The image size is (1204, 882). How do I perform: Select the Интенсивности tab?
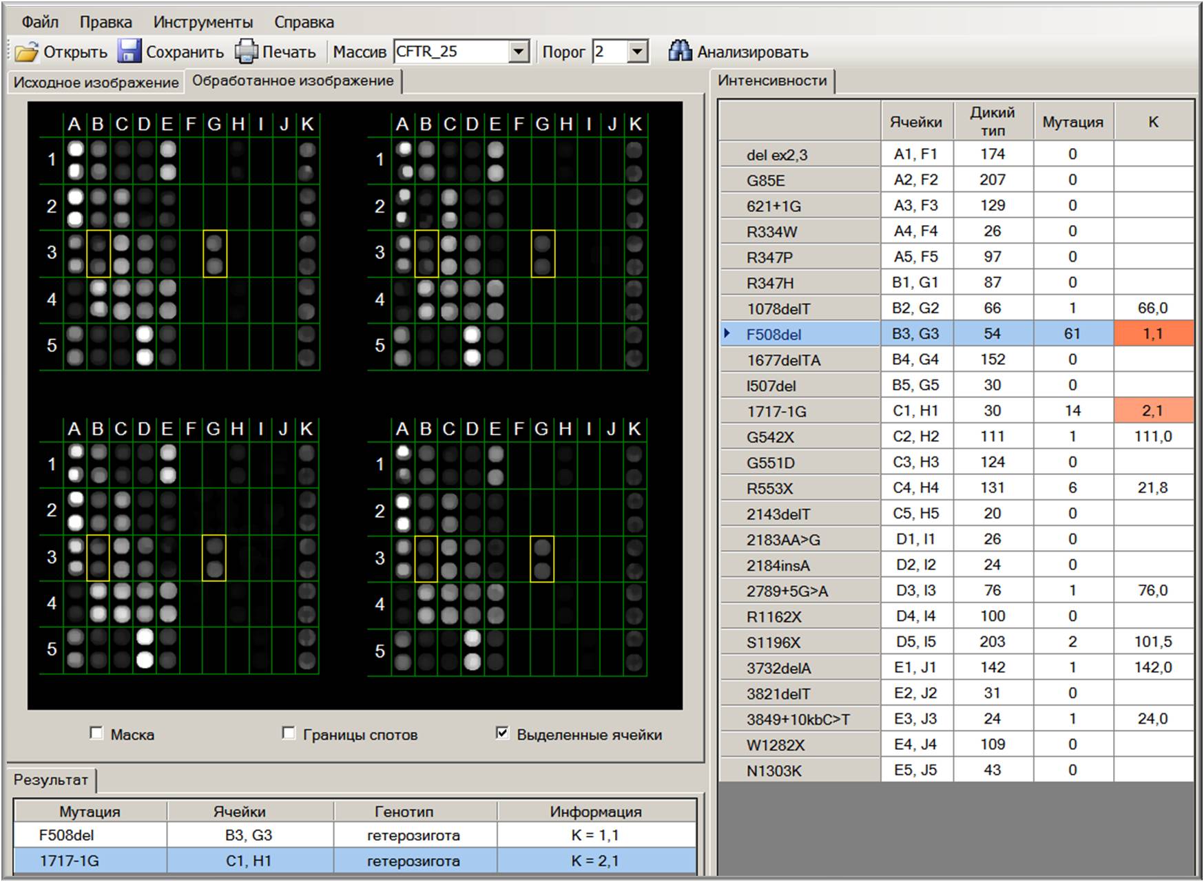[x=771, y=81]
